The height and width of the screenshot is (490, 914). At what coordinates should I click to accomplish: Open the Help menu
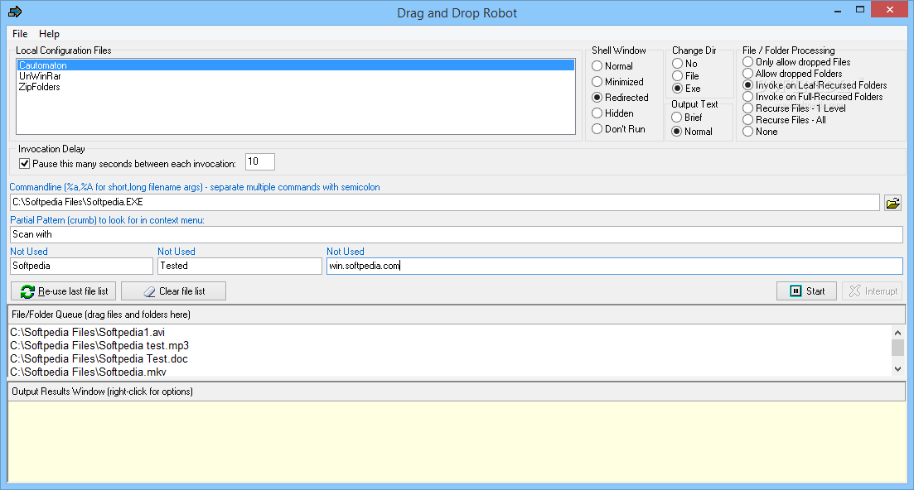[x=49, y=34]
